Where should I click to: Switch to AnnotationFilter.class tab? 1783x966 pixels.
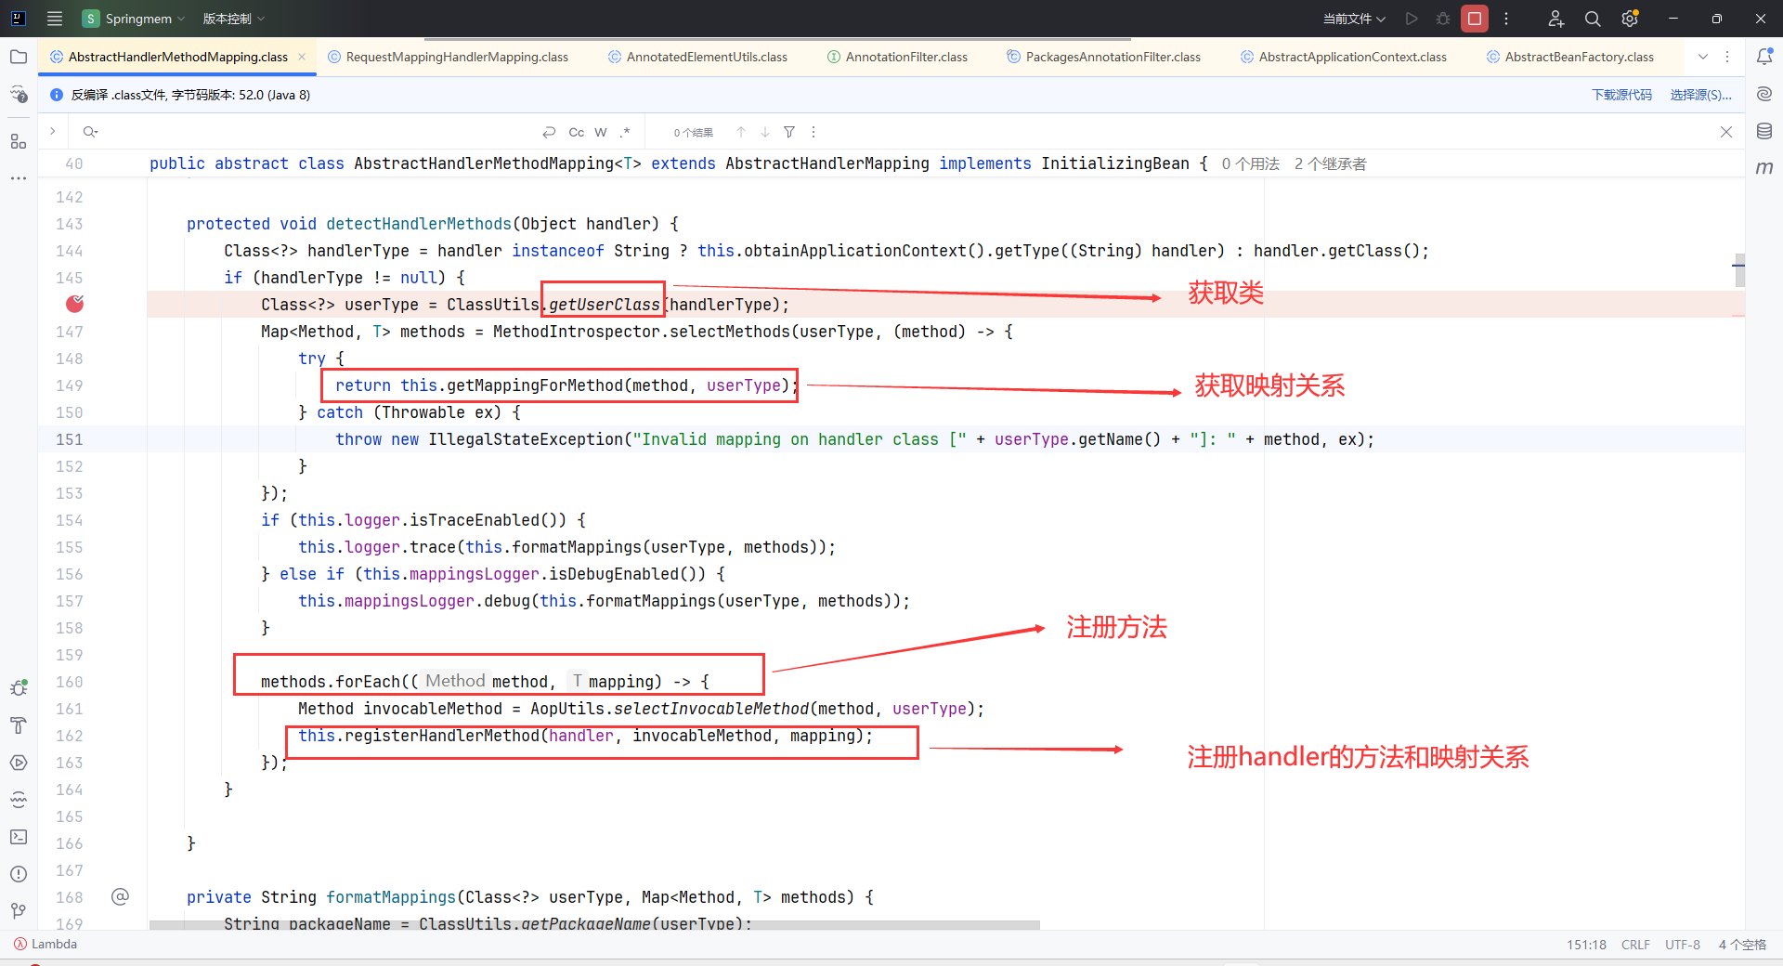pos(905,57)
